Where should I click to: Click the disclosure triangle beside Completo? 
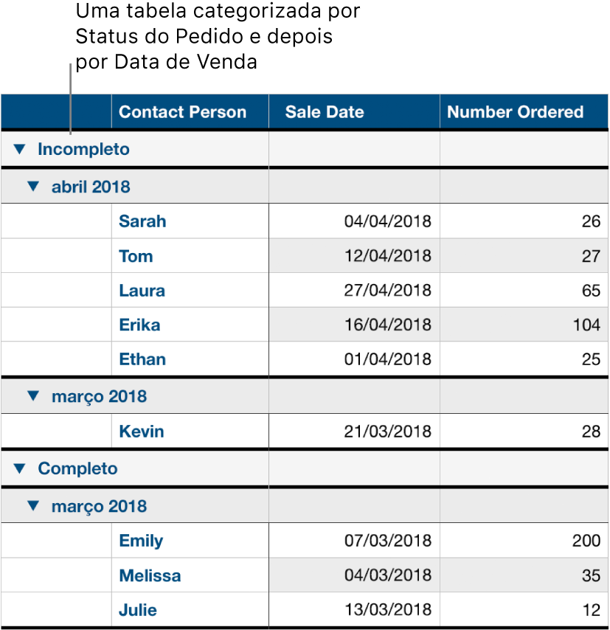(20, 468)
